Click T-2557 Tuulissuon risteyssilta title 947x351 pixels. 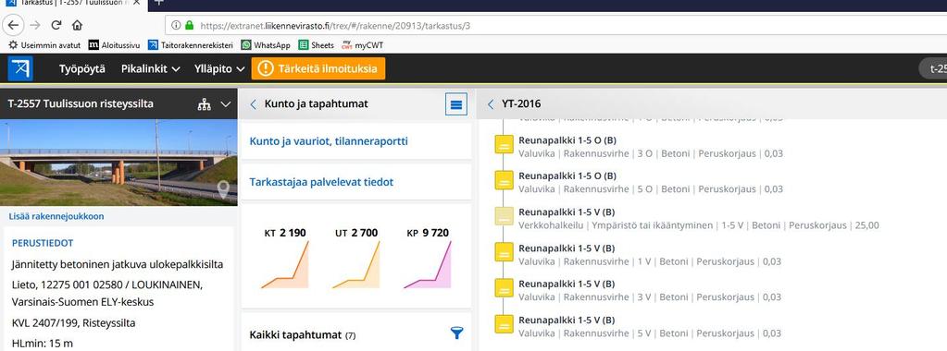pos(81,103)
